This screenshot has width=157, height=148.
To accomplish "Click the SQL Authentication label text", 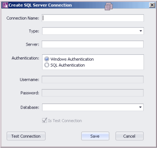I will (68, 65).
